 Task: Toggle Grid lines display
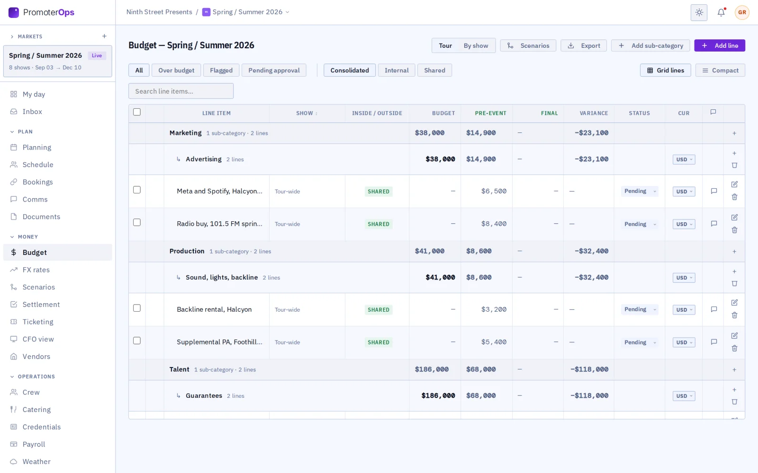point(665,70)
